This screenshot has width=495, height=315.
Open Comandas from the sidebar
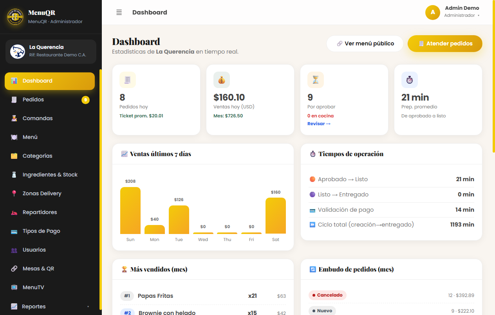point(50,119)
